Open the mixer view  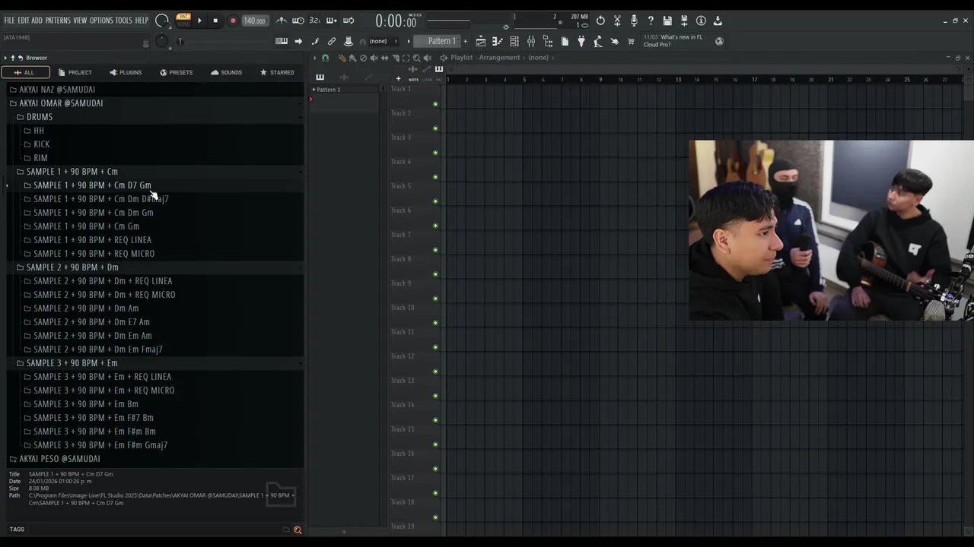(531, 41)
